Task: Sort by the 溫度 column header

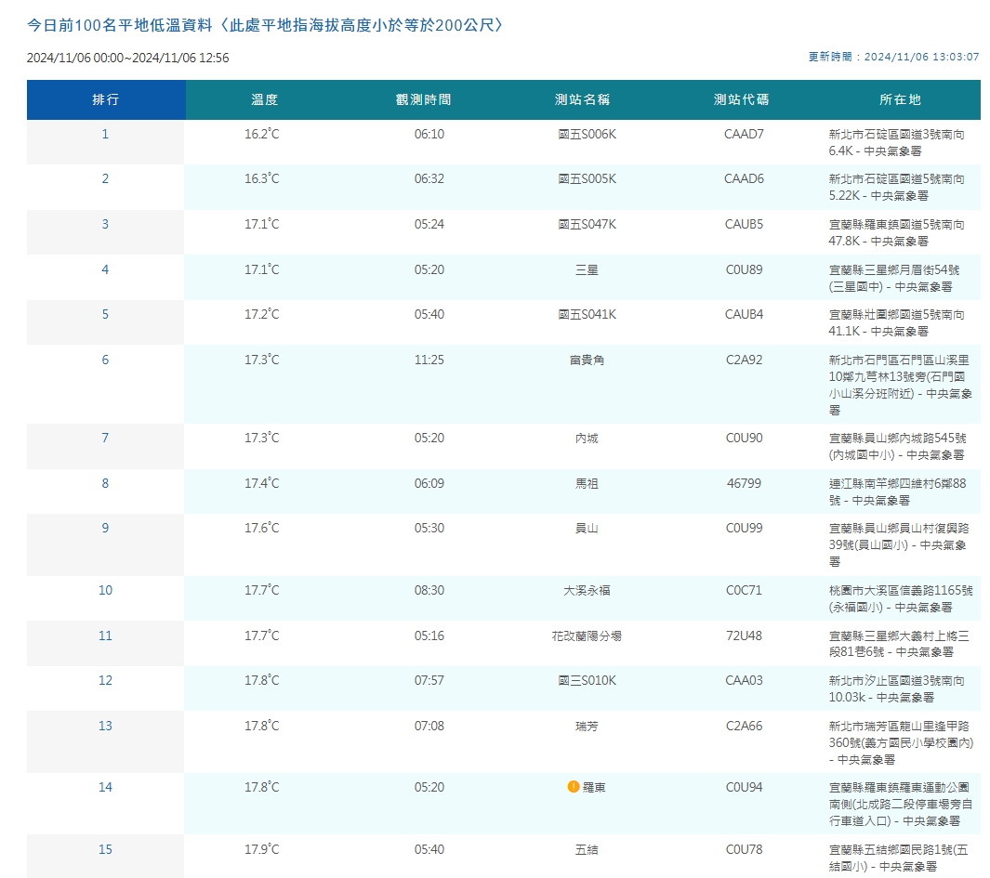Action: pyautogui.click(x=265, y=99)
